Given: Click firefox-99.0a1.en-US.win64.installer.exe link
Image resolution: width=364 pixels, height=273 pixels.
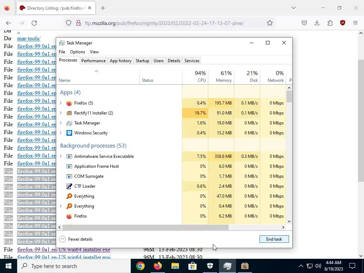Looking at the screenshot, I should 64,250.
